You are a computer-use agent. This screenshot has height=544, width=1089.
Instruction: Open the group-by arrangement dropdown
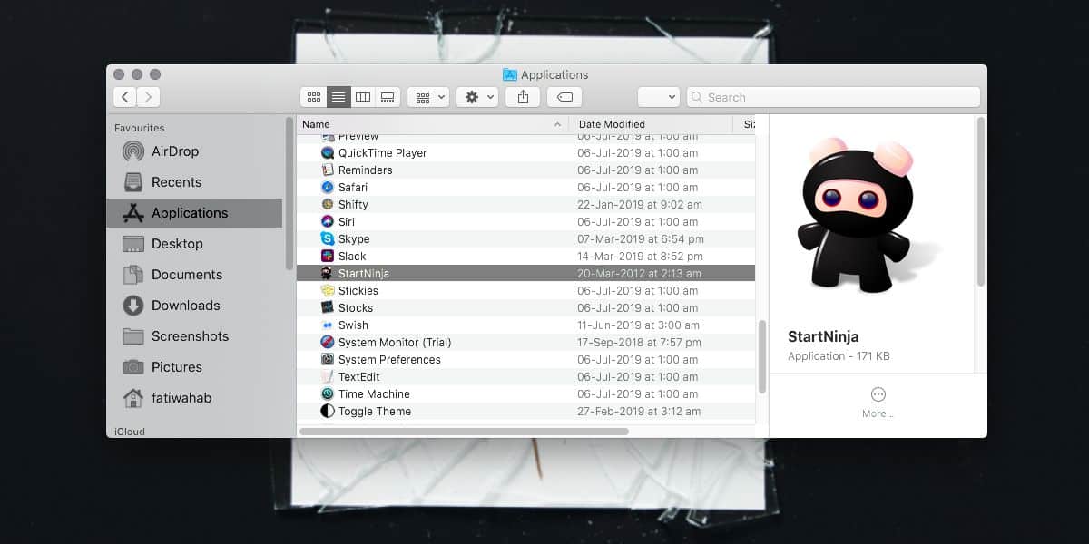(428, 97)
